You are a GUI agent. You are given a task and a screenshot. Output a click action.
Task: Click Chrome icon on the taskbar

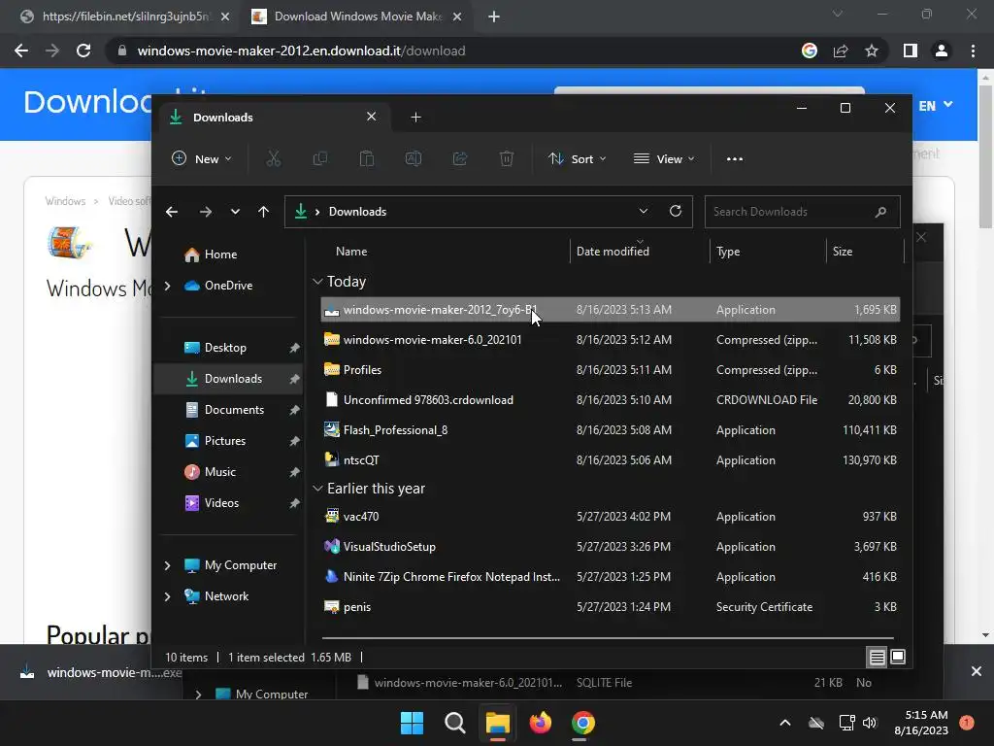coord(582,723)
